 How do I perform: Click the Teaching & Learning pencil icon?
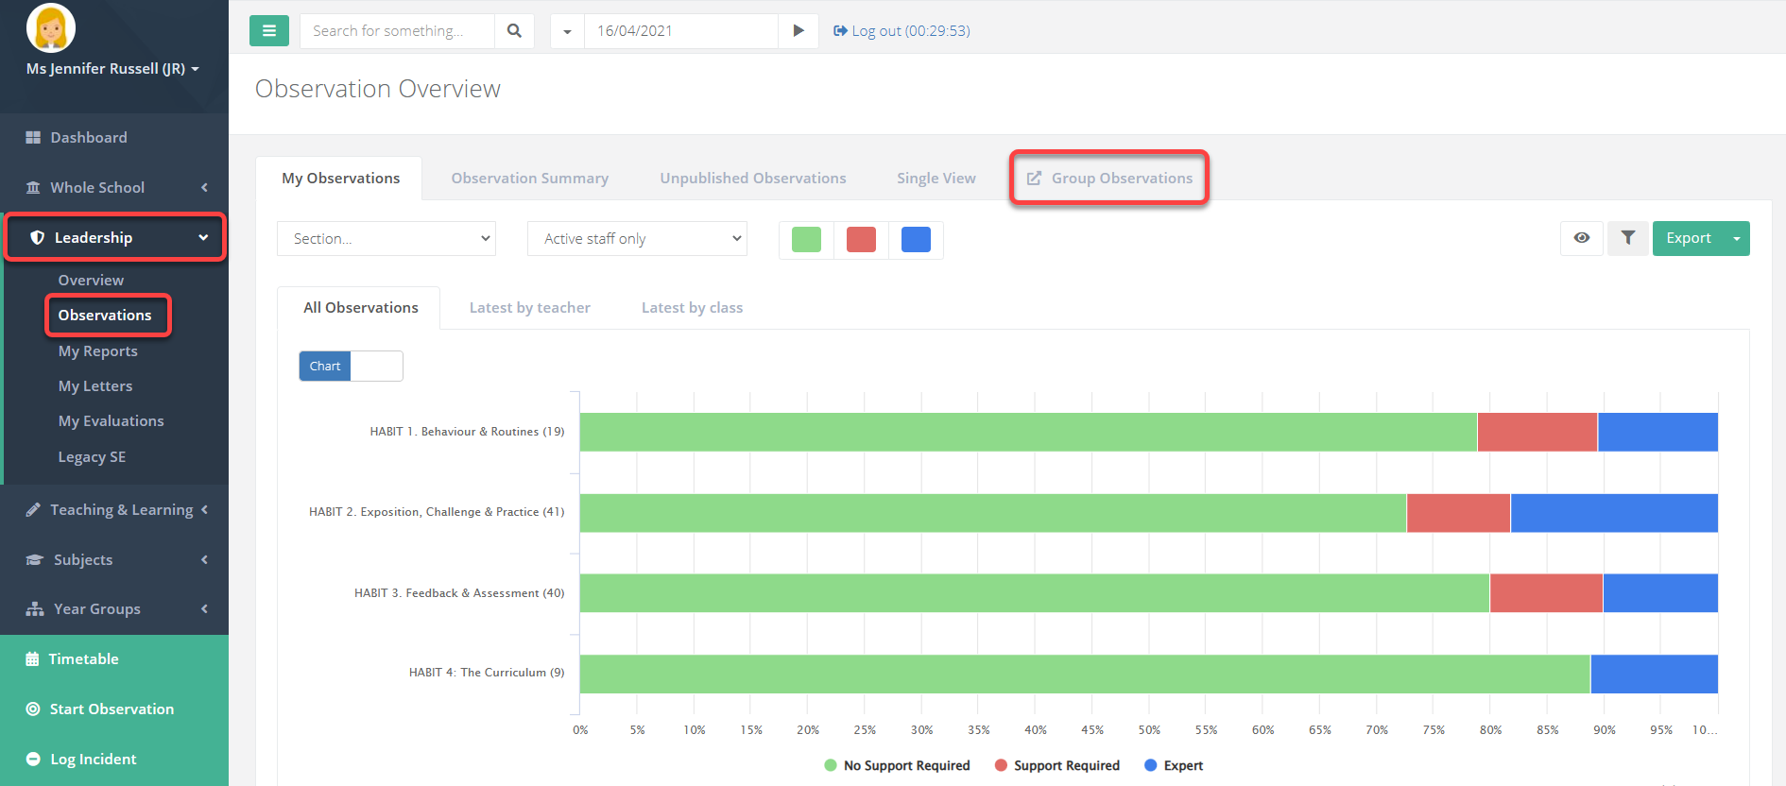[33, 509]
